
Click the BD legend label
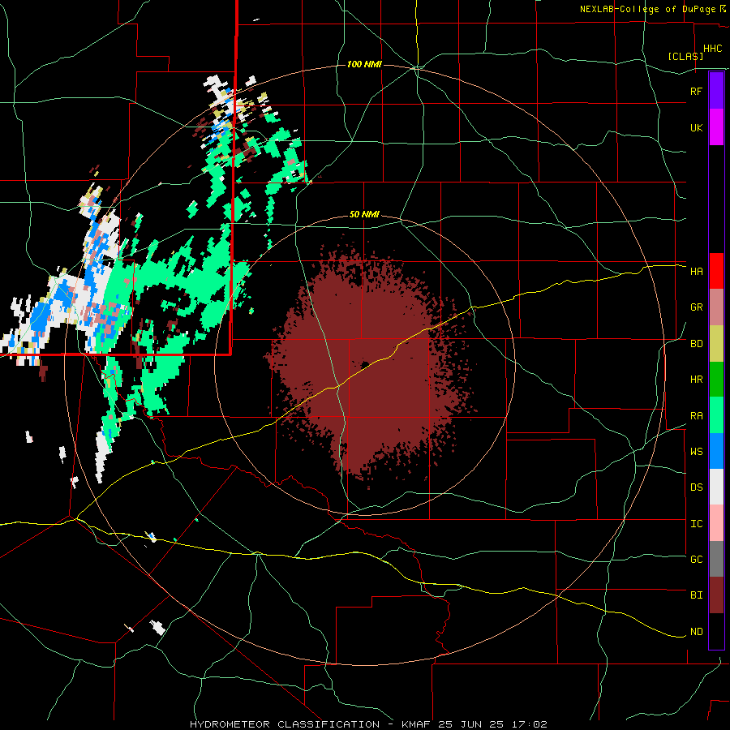point(696,344)
